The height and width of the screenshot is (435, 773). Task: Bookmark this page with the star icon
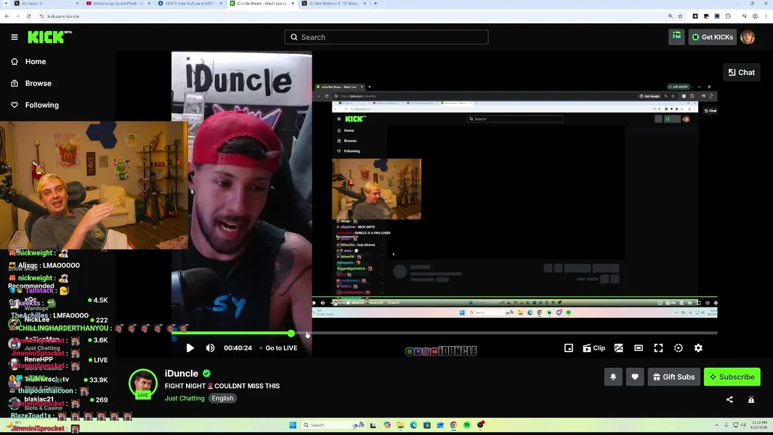[680, 16]
